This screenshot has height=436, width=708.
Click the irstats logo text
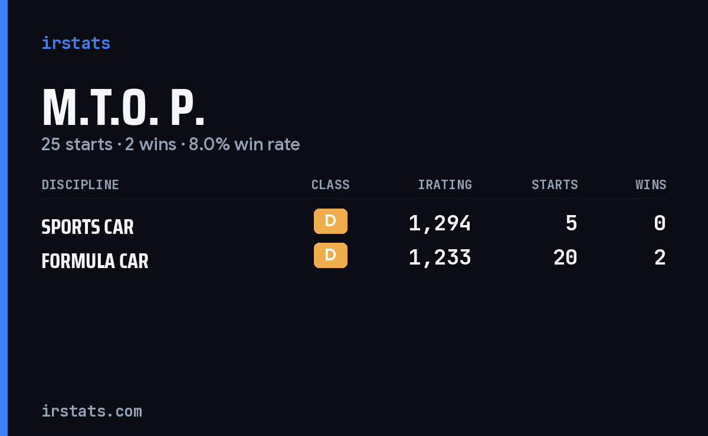[x=76, y=43]
